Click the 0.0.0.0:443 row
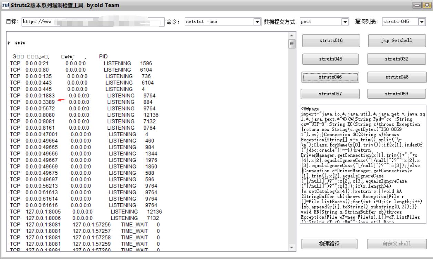Image resolution: width=433 pixels, height=259 pixels. coord(82,83)
